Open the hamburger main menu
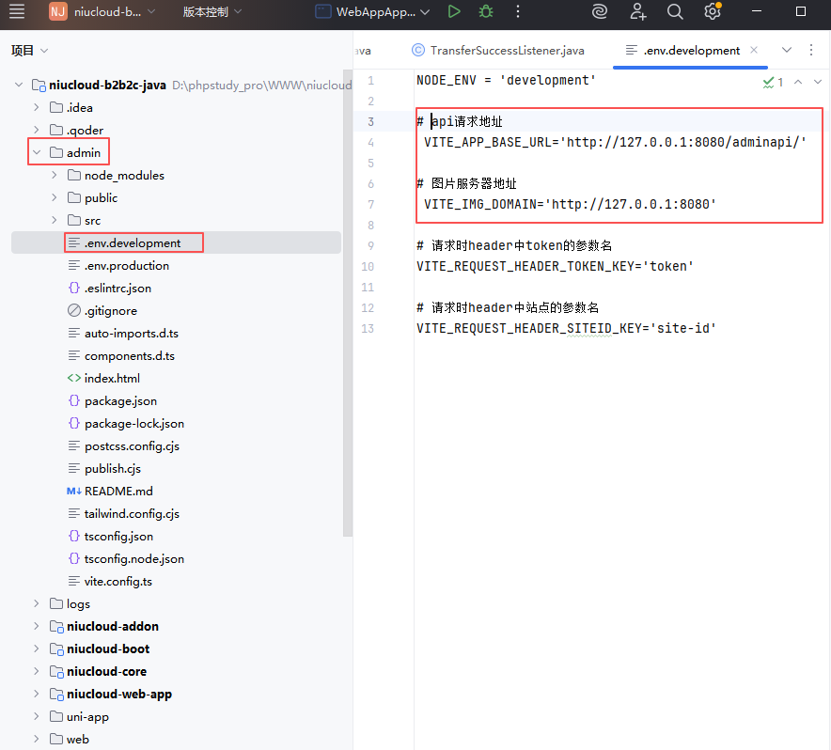This screenshot has height=750, width=831. point(17,12)
